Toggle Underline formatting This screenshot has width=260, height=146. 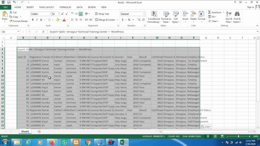click(x=41, y=20)
